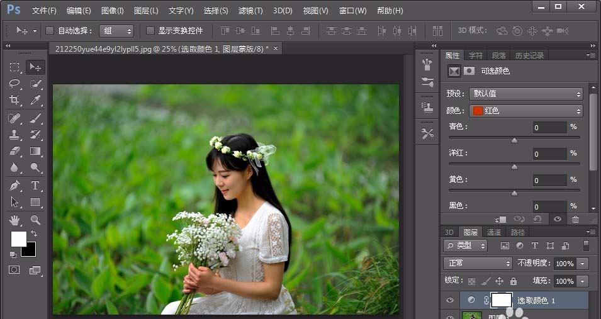This screenshot has width=601, height=319.
Task: Select the Brush tool
Action: point(35,118)
